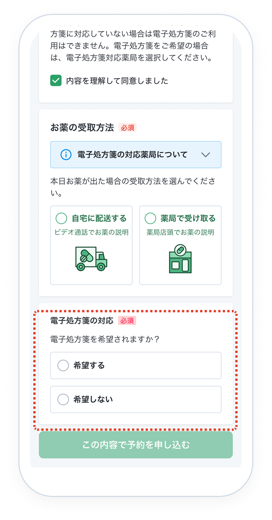The width and height of the screenshot is (272, 520).
Task: Uncheck the 内容を理解して同意しました checkbox
Action: click(x=56, y=81)
